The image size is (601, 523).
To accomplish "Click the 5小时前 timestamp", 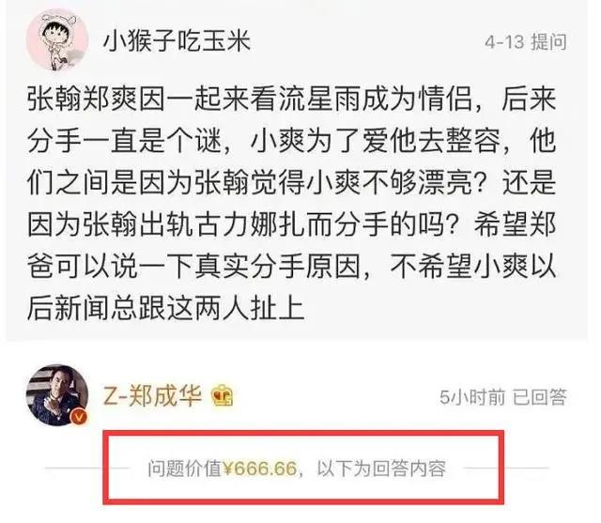I will pyautogui.click(x=472, y=397).
